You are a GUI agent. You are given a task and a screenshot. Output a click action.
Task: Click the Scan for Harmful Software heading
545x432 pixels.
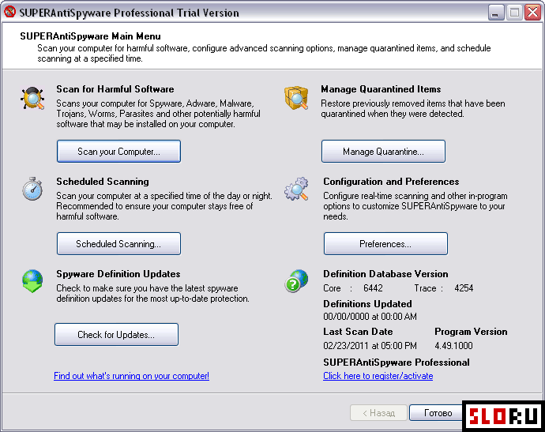pyautogui.click(x=115, y=89)
